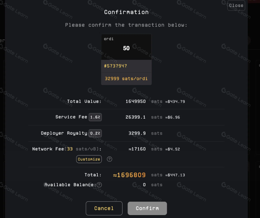Click the network fee amount ≈17160

click(x=137, y=149)
